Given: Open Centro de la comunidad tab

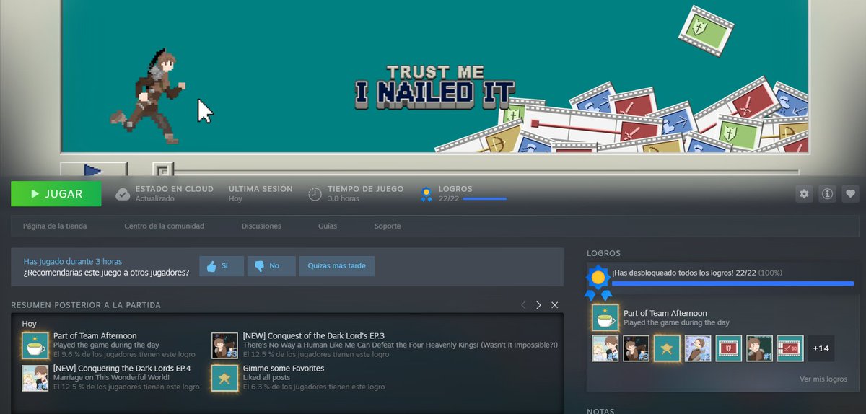Looking at the screenshot, I should coord(164,226).
